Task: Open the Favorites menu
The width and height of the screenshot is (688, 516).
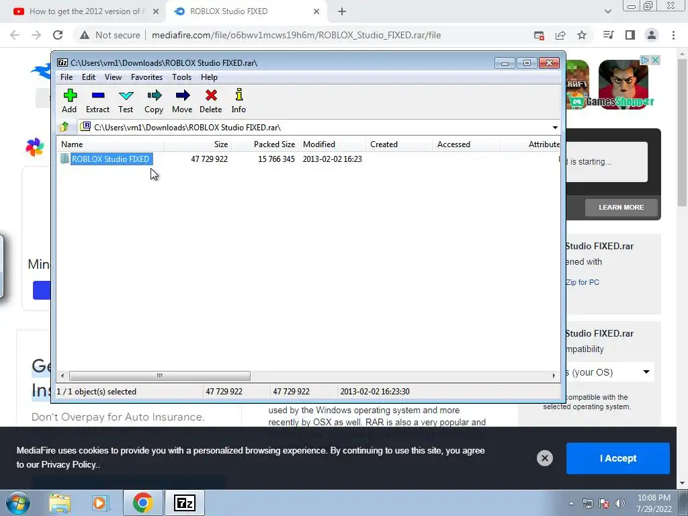Action: (x=146, y=77)
